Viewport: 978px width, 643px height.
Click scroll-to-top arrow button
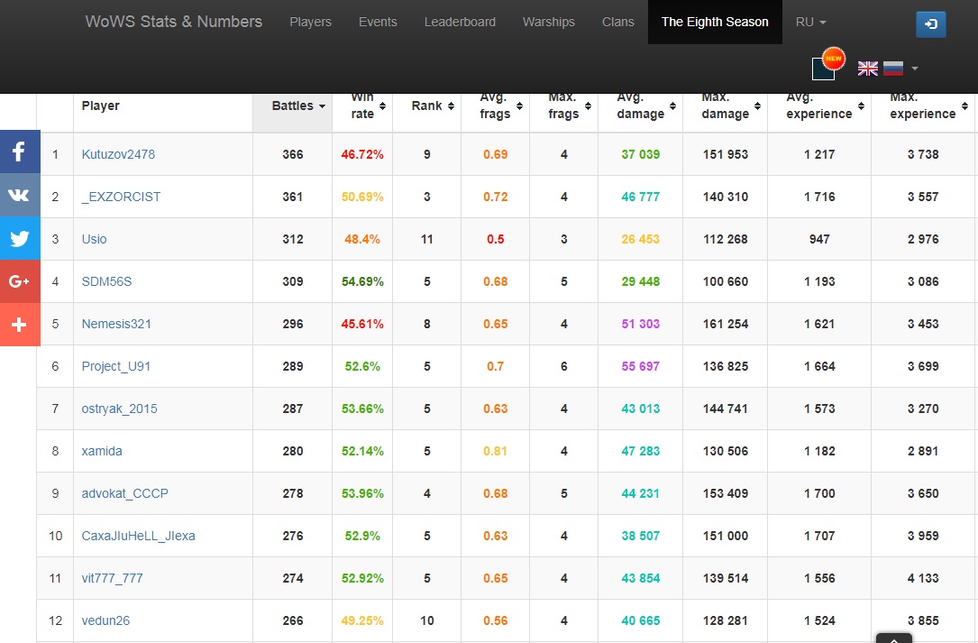click(x=893, y=638)
